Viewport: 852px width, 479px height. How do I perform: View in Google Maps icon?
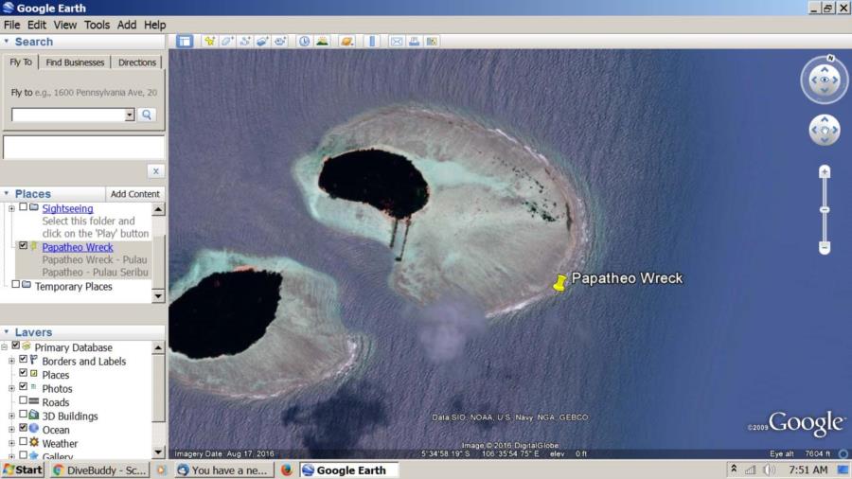(432, 42)
